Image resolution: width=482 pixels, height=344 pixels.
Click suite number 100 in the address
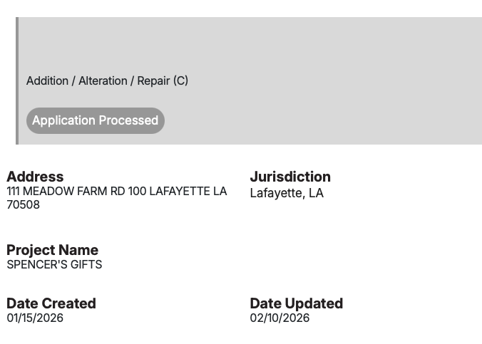[x=137, y=192]
